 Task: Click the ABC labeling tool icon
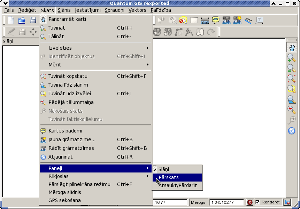248,20
